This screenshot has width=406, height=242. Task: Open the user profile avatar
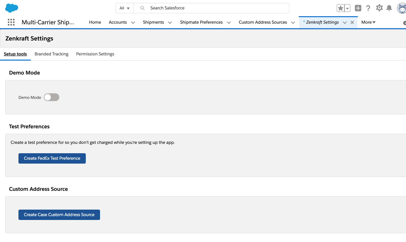click(402, 8)
